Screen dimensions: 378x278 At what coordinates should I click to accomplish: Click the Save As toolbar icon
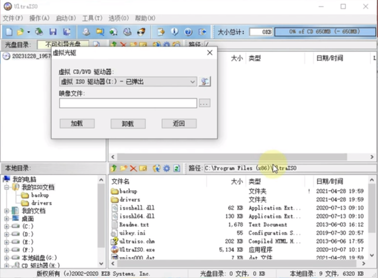point(67,31)
